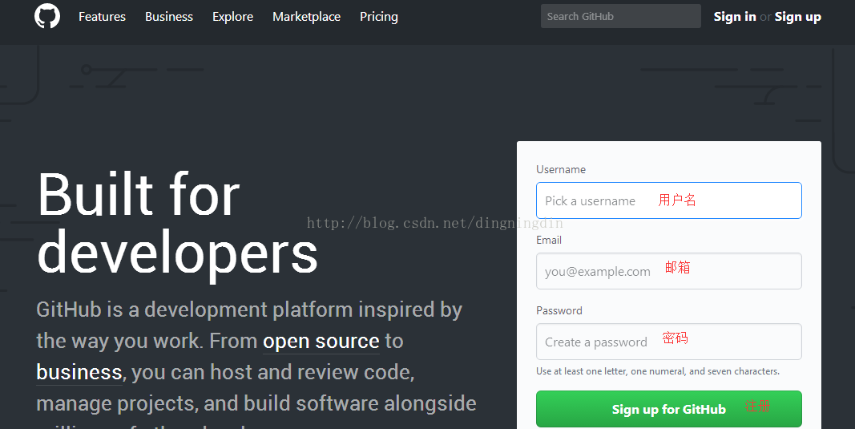Screen dimensions: 855x429
Task: Click the password requirements hint text
Action: [x=658, y=371]
